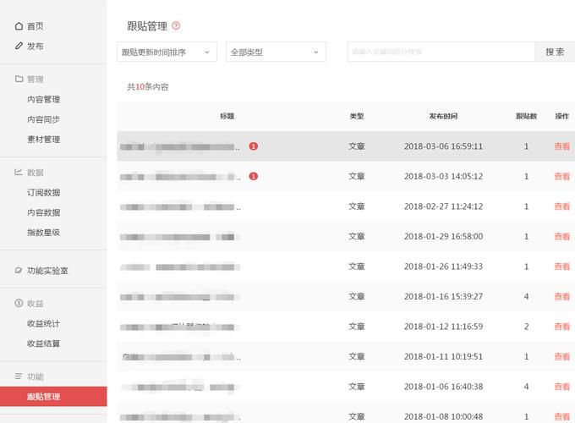575x423 pixels.
Task: Click the coin icon beside 收益
Action: click(19, 303)
